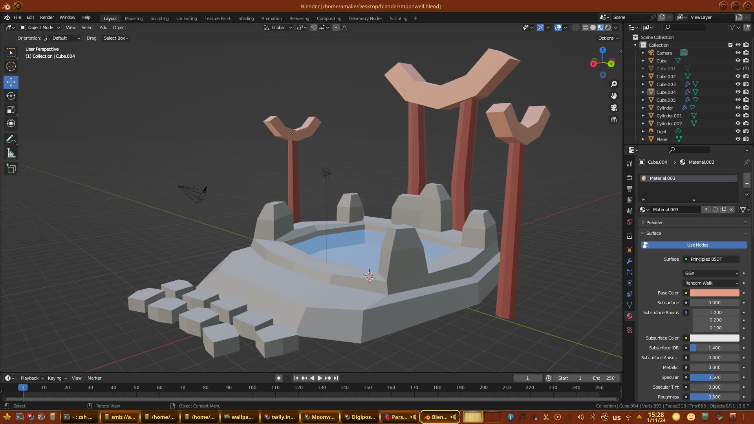Click the Base Color swatch
The image size is (754, 424).
coord(714,293)
